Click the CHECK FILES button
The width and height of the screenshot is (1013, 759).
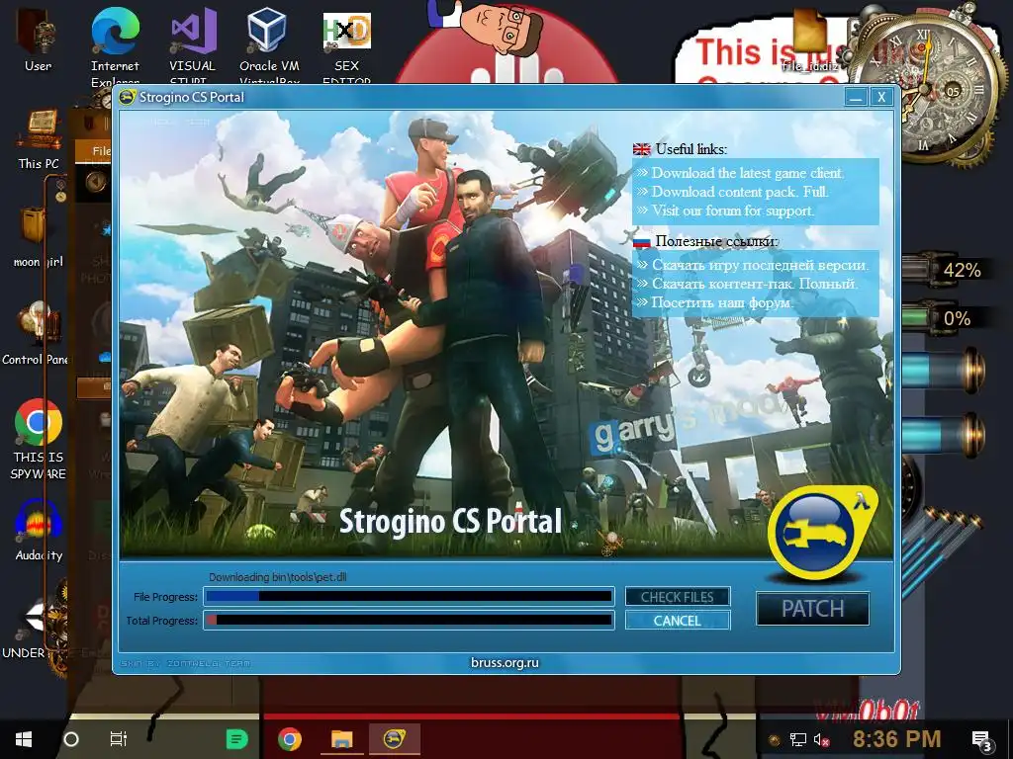[677, 597]
